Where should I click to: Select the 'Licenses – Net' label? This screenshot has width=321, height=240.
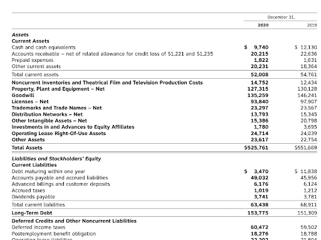pos(30,102)
